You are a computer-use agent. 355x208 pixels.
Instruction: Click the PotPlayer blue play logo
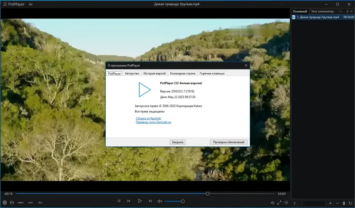point(145,90)
